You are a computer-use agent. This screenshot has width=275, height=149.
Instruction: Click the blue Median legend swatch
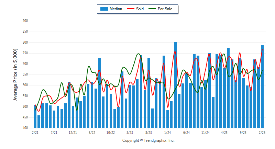(104, 9)
